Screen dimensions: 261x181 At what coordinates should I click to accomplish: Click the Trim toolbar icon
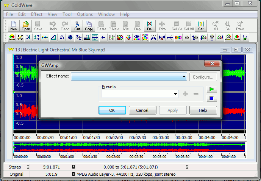pyautogui.click(x=162, y=26)
